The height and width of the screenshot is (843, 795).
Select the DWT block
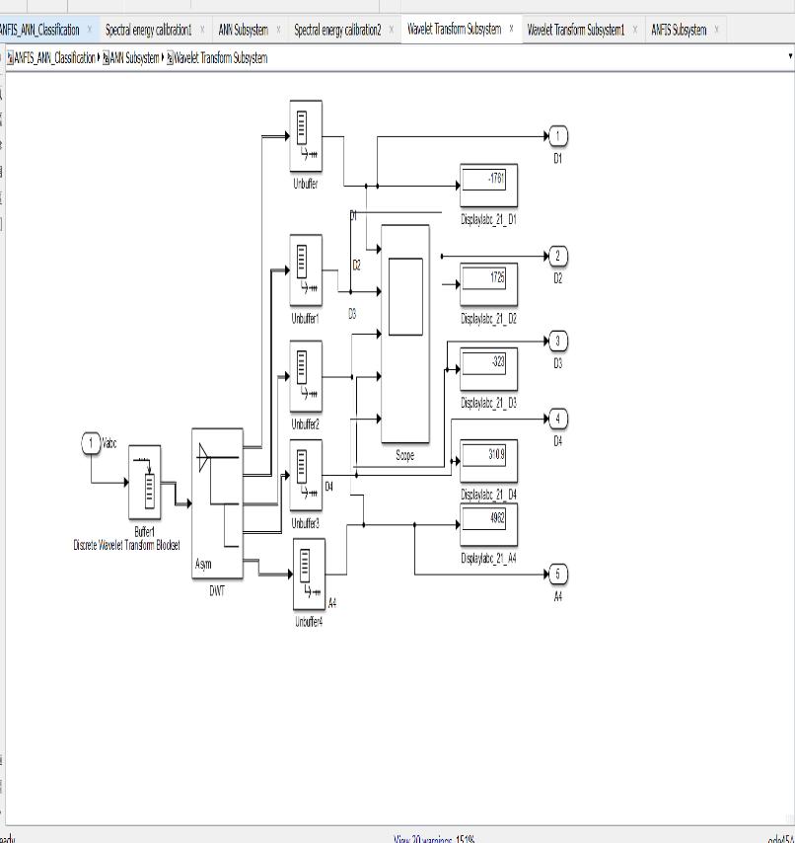(x=218, y=503)
